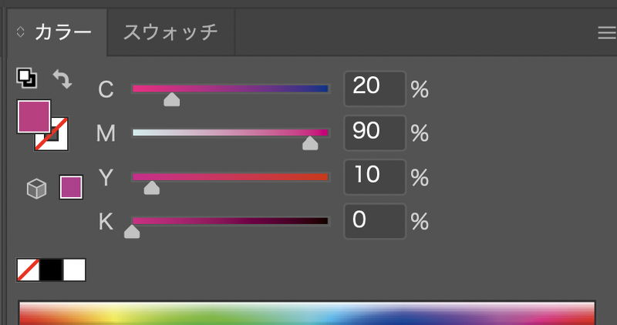
Task: Pick the black swatch
Action: click(51, 270)
